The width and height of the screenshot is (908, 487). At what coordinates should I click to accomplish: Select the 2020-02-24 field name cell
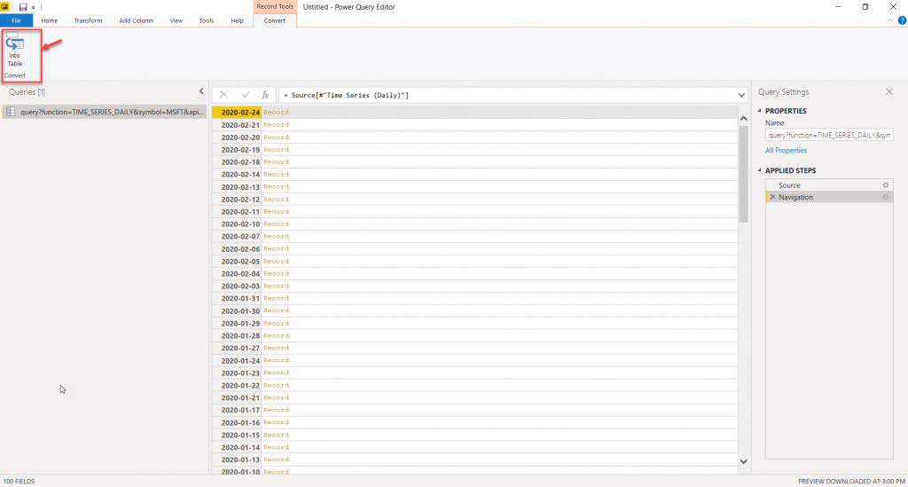tap(237, 113)
